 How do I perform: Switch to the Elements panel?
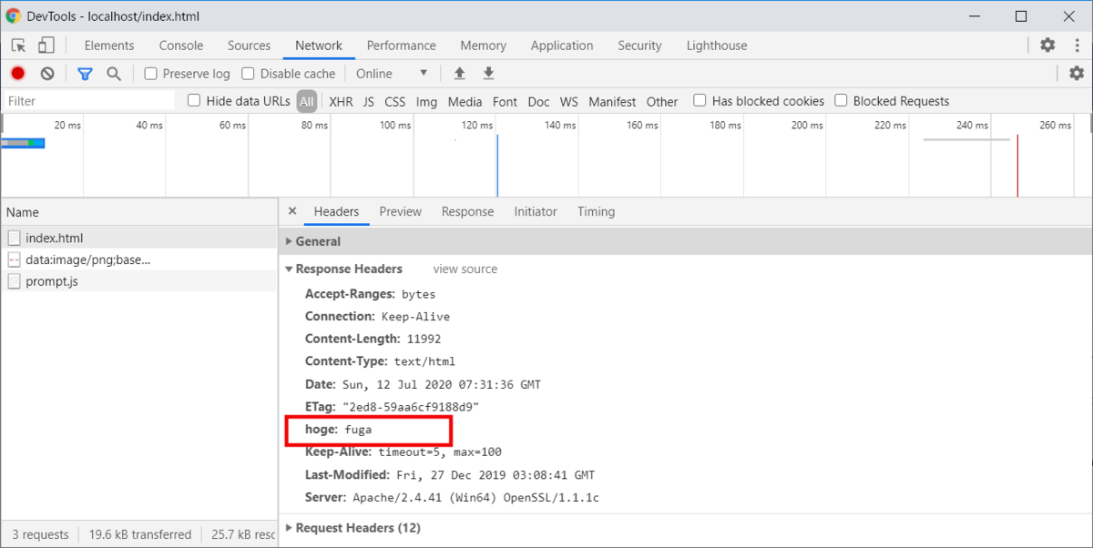tap(109, 46)
